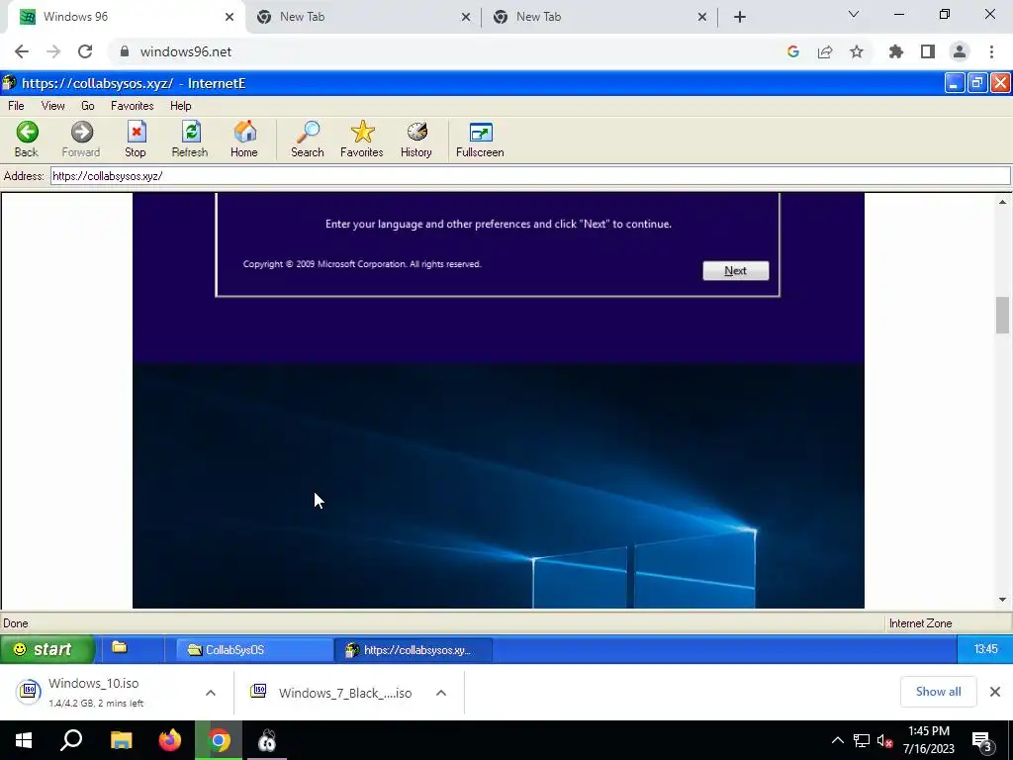Expand Windows_7_Black iso download options
The width and height of the screenshot is (1013, 760).
(441, 693)
